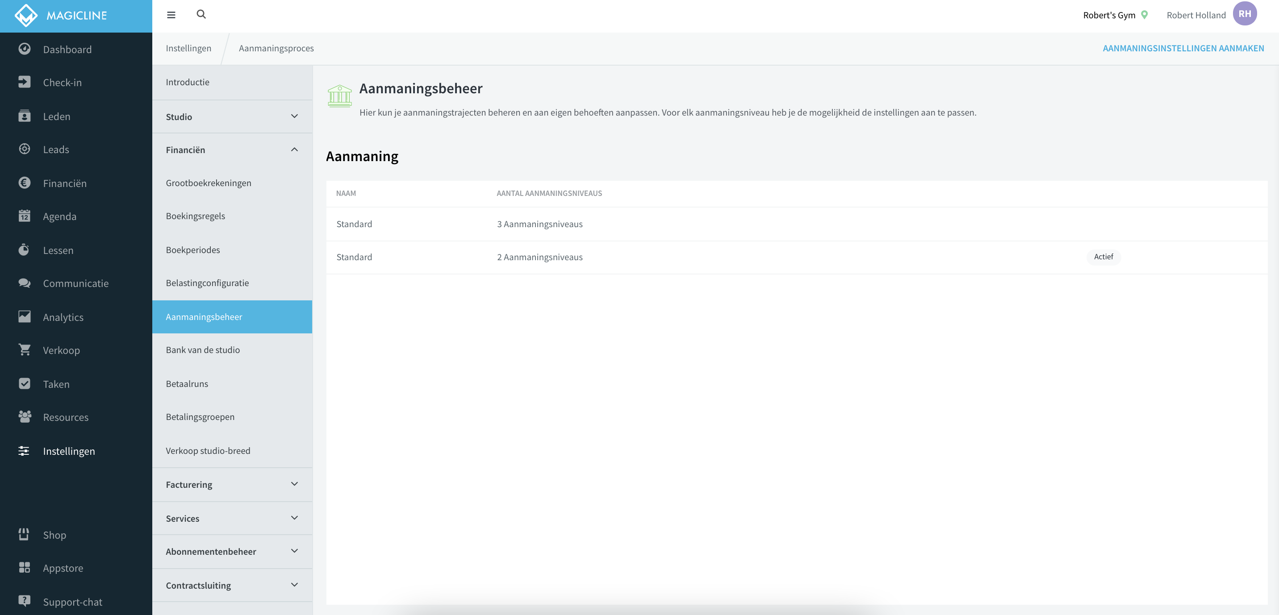Click Instellingen breadcrumb link

(x=188, y=48)
